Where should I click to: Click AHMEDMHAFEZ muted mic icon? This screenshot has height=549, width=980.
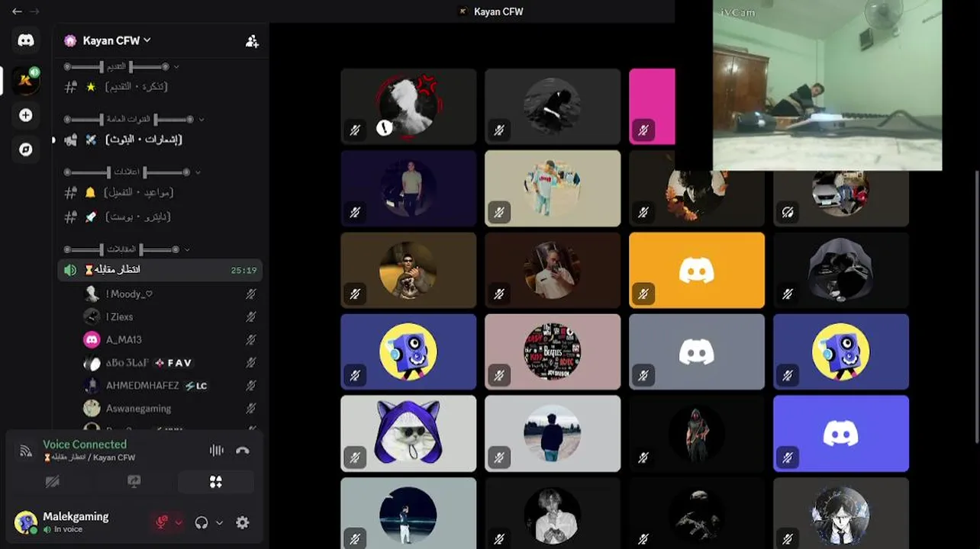[251, 385]
